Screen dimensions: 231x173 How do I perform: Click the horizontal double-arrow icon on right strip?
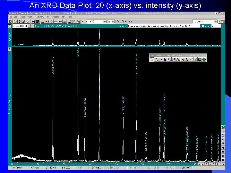(223, 152)
